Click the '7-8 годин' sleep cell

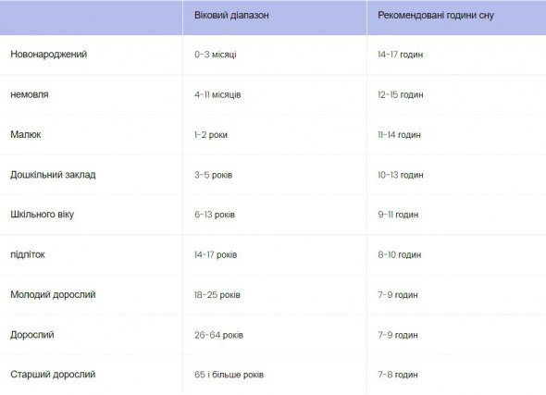point(398,375)
